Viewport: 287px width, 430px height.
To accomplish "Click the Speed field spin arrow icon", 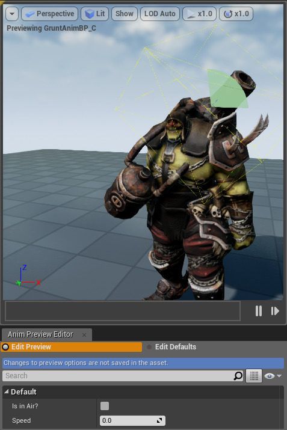I will click(x=159, y=420).
